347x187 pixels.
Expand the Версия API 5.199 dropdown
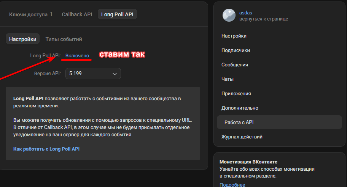[x=93, y=74]
